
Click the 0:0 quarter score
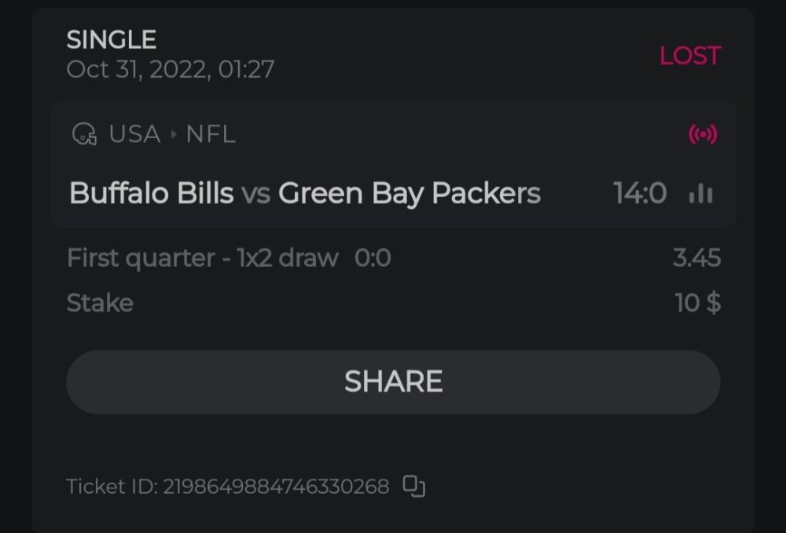pyautogui.click(x=373, y=257)
